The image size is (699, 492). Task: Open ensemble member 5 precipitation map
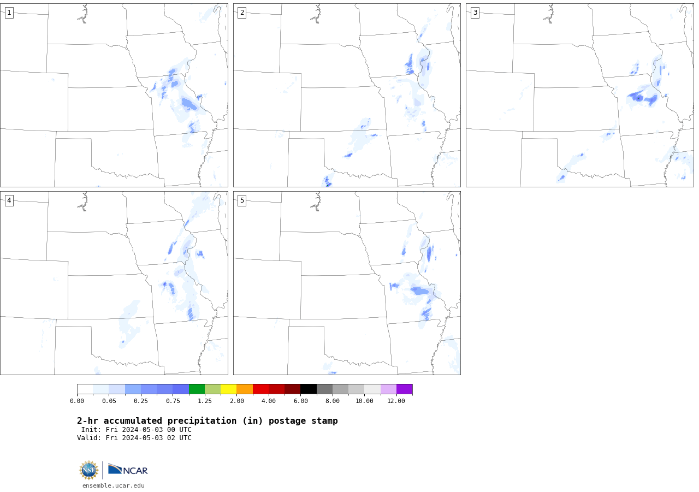[347, 283]
